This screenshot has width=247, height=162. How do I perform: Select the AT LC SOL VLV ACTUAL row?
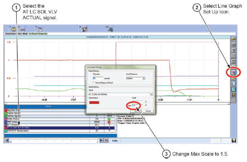coord(60,128)
